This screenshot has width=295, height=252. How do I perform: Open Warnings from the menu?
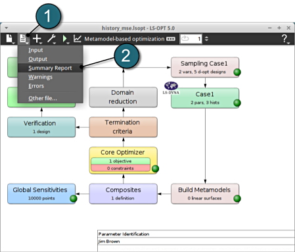[x=51, y=77]
